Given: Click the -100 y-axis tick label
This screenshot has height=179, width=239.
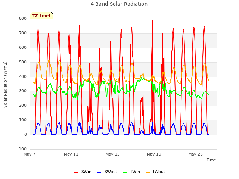Looking at the screenshot, I should 22,149.
